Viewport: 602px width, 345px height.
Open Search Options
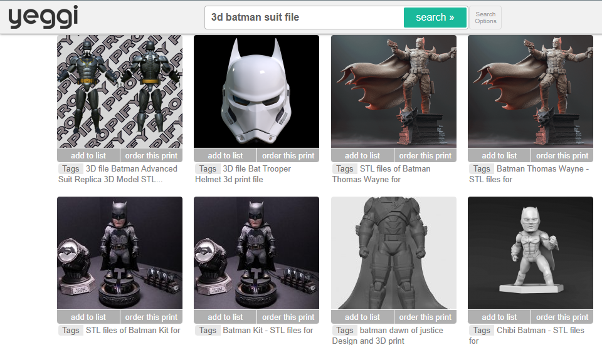click(485, 18)
